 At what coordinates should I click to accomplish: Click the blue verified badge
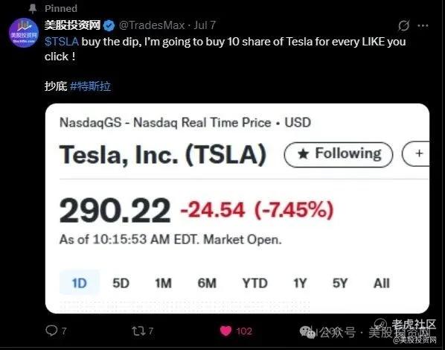(x=109, y=26)
